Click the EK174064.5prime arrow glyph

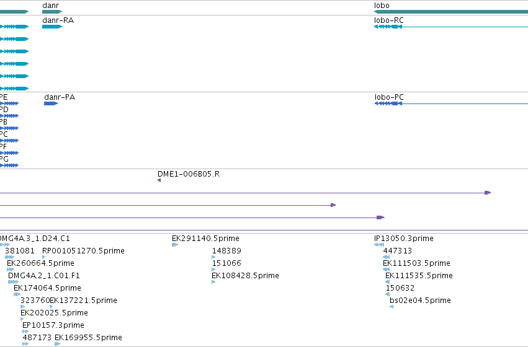(x=17, y=294)
